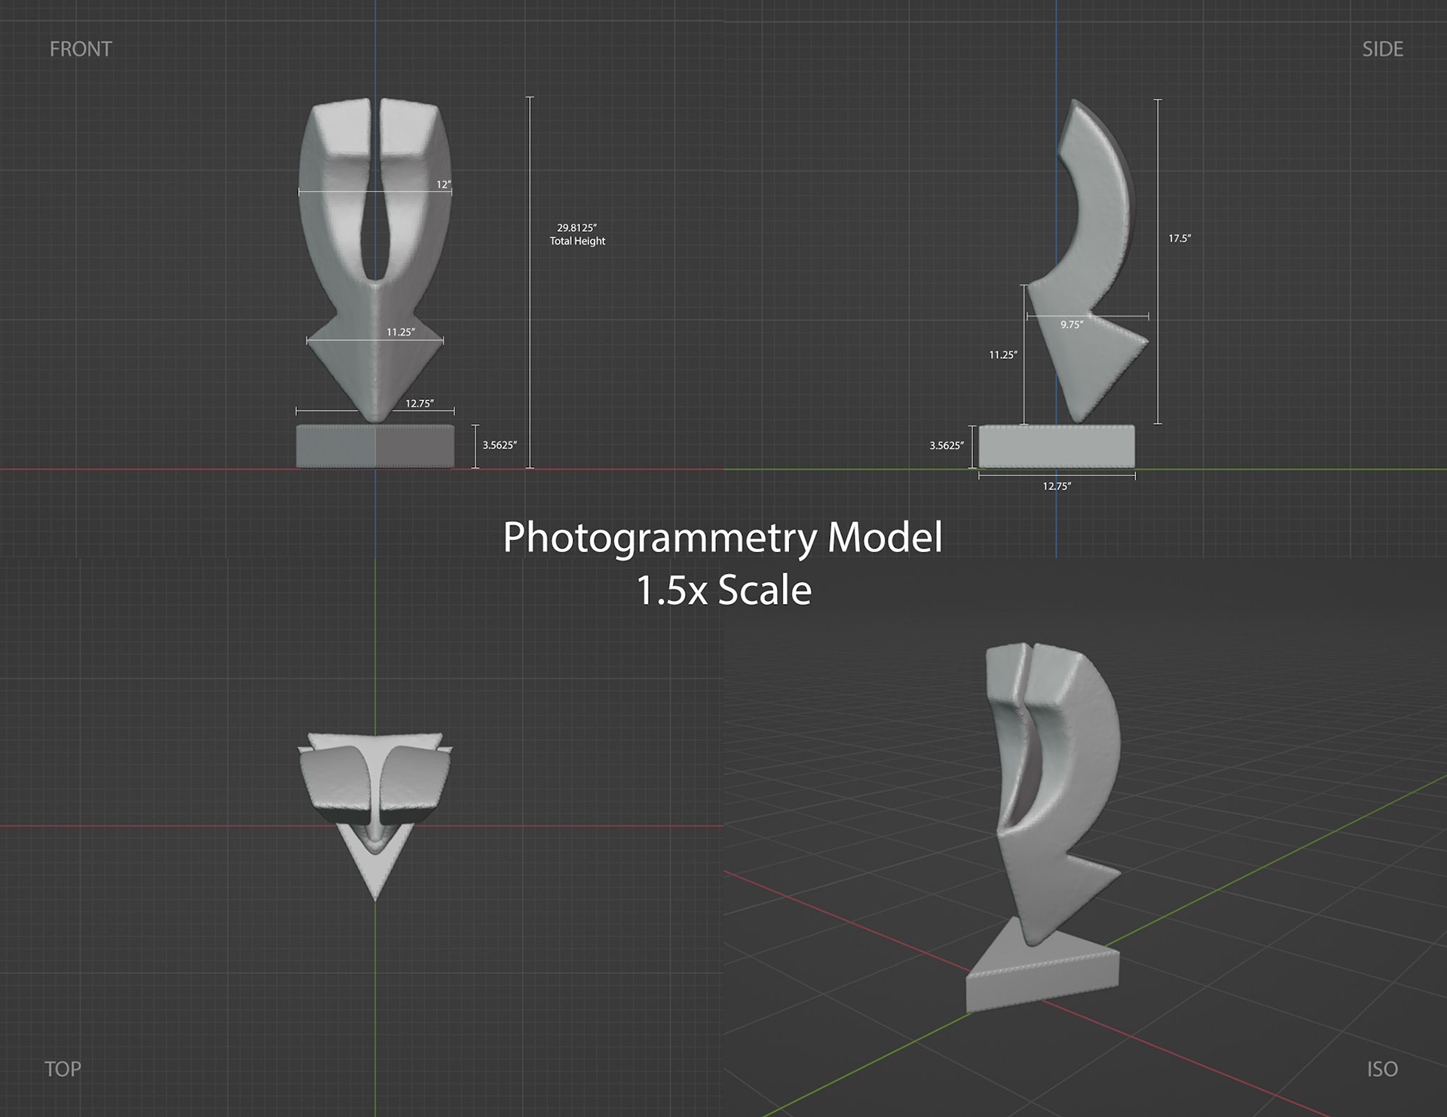Select the Photogrammetry Model title text
Image resolution: width=1447 pixels, height=1117 pixels.
tap(722, 537)
